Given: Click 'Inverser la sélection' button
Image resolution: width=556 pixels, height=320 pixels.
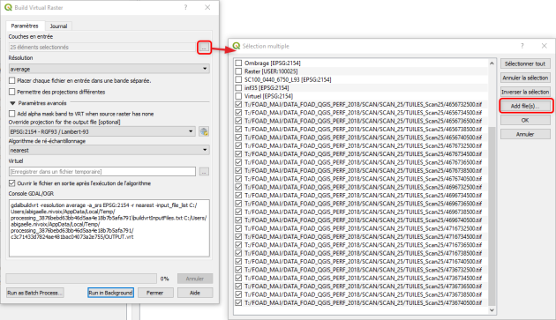Looking at the screenshot, I should (525, 92).
